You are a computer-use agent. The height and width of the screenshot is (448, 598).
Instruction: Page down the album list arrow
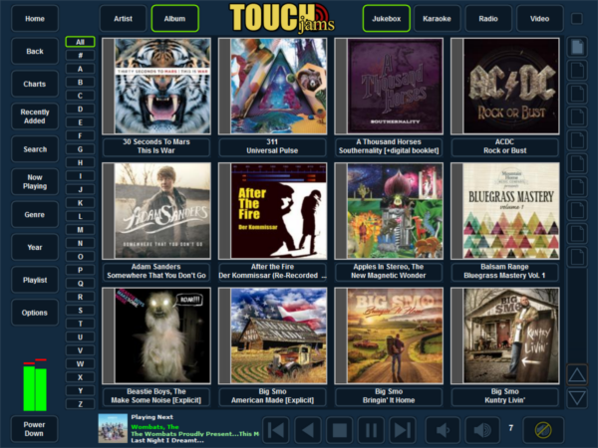(577, 398)
